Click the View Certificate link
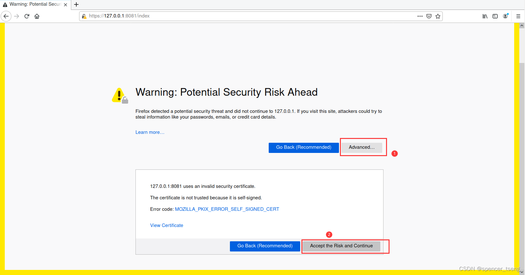Image resolution: width=525 pixels, height=275 pixels. tap(166, 225)
